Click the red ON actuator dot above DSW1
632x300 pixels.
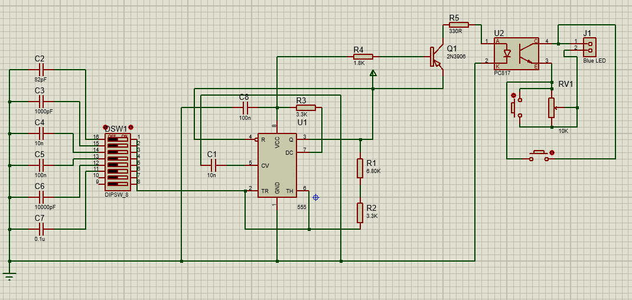click(131, 127)
